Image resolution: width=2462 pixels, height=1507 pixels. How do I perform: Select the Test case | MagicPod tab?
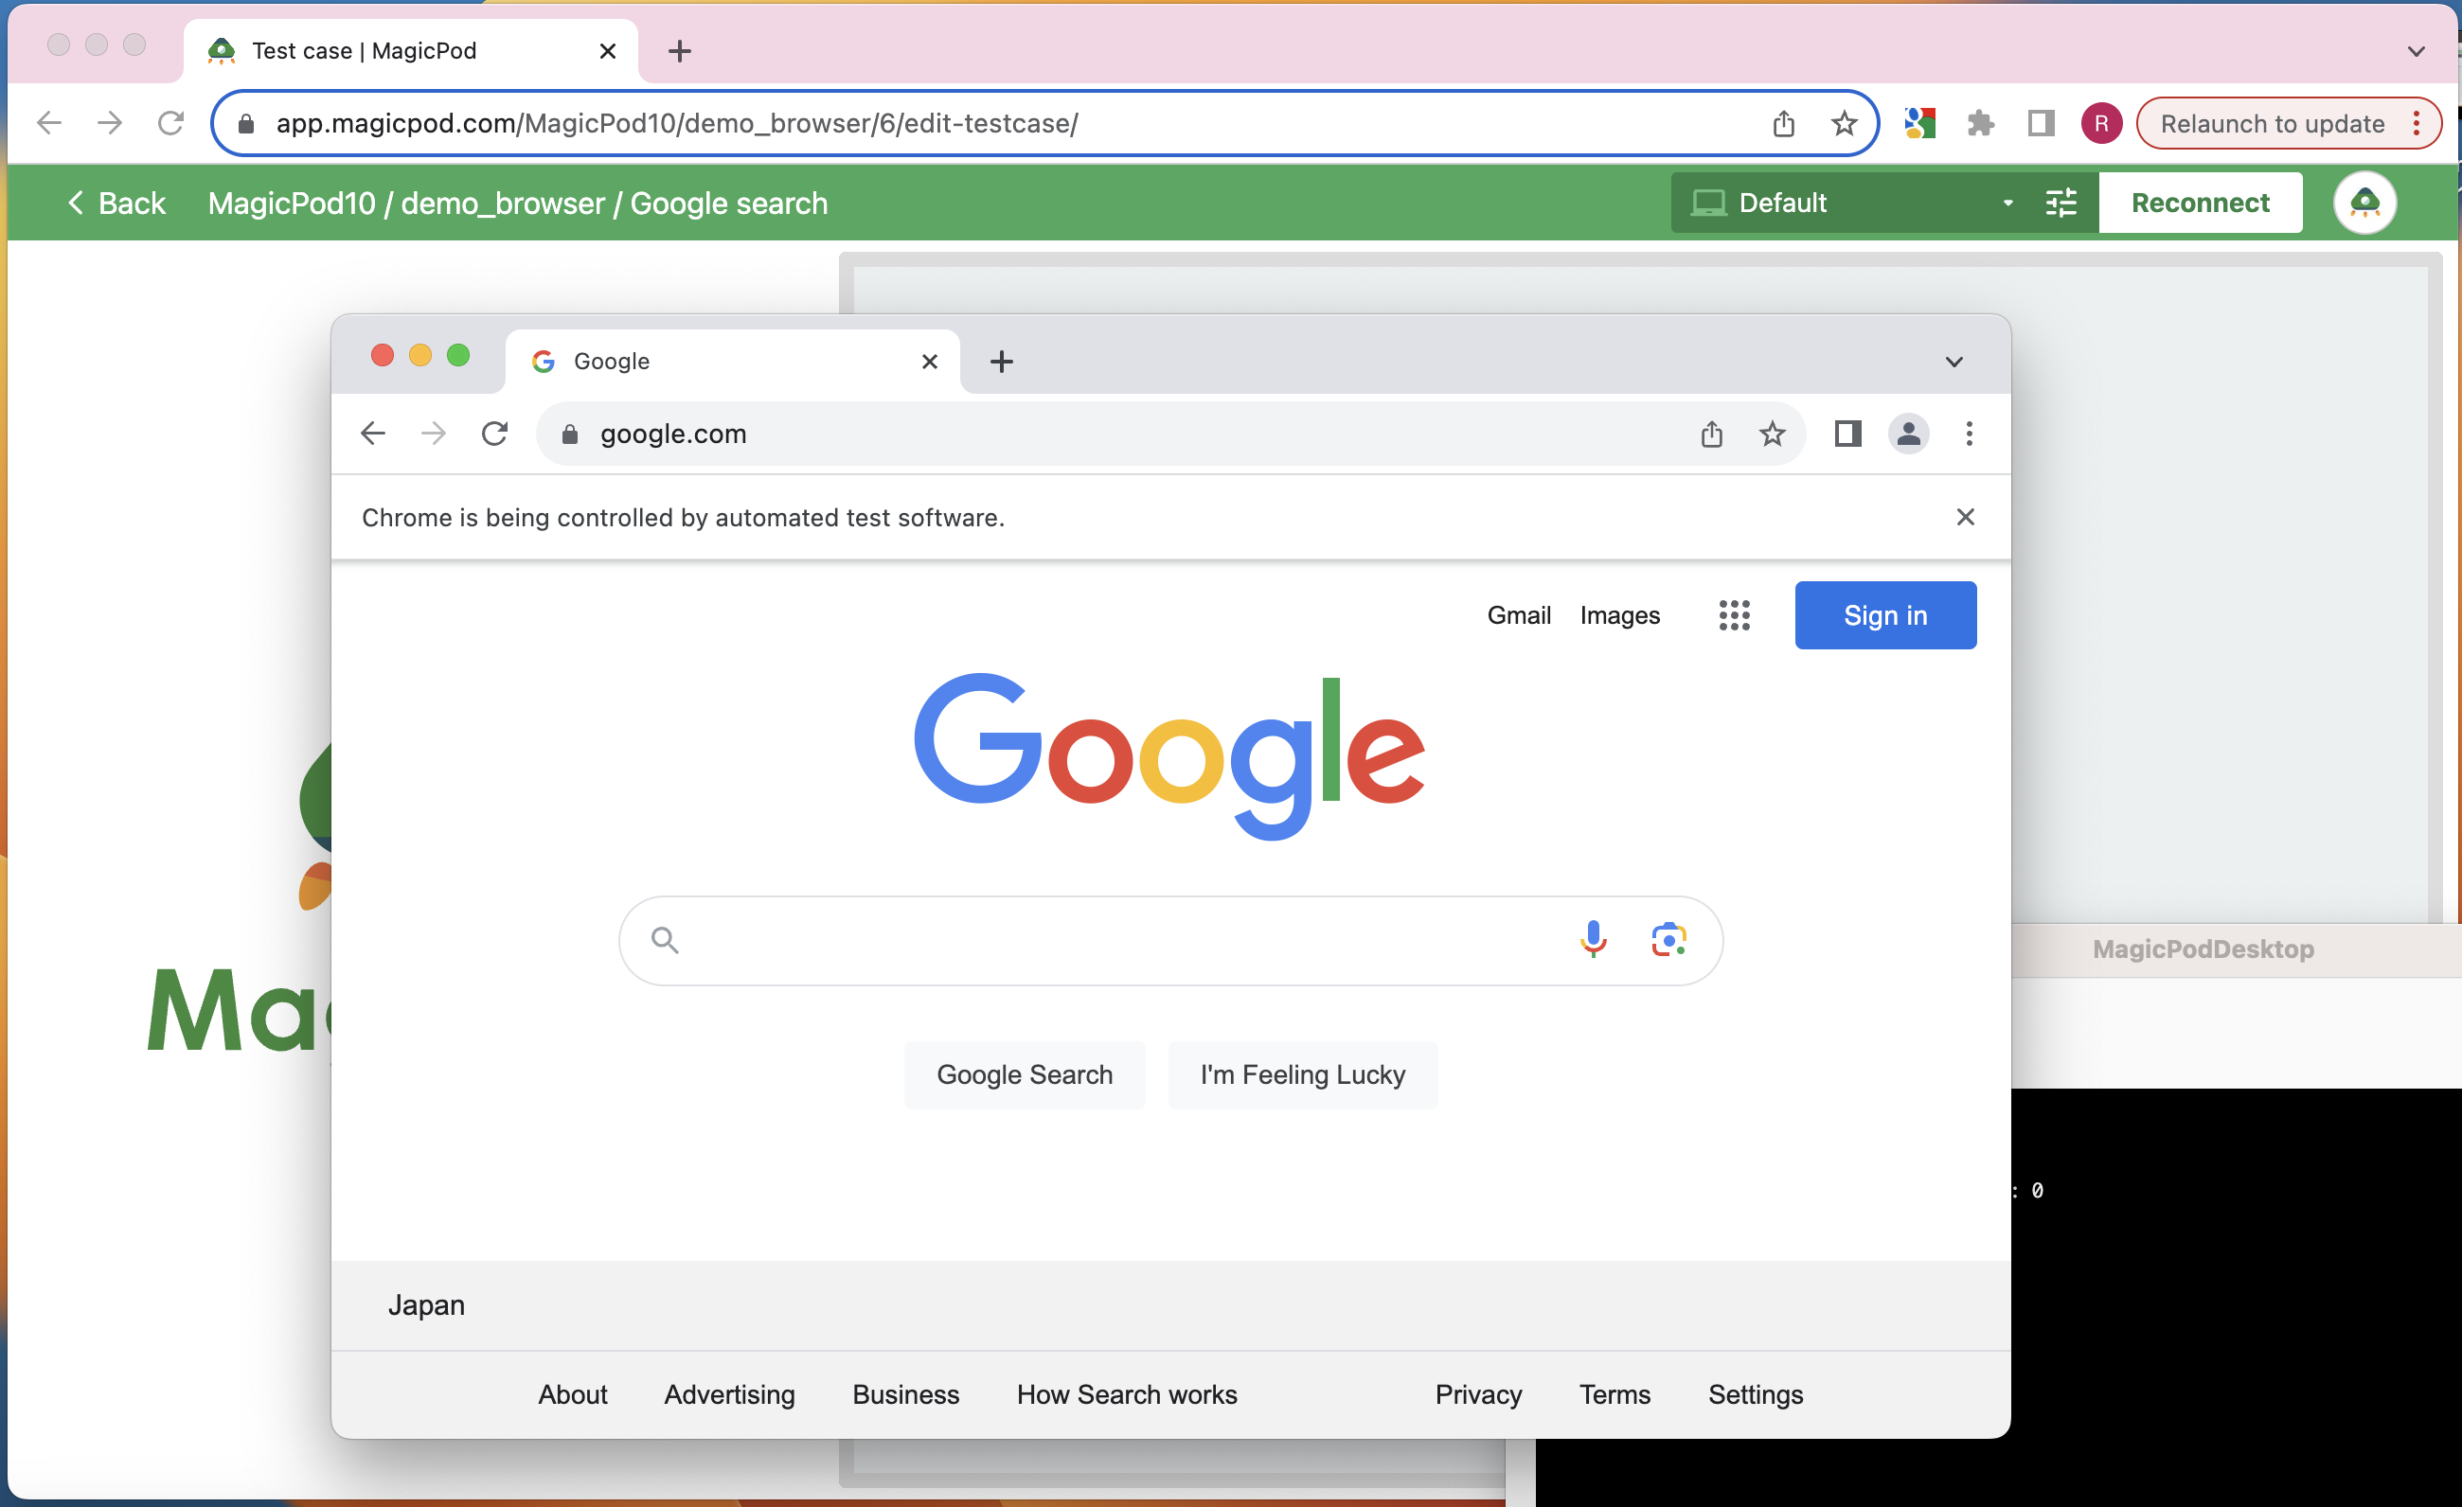410,51
